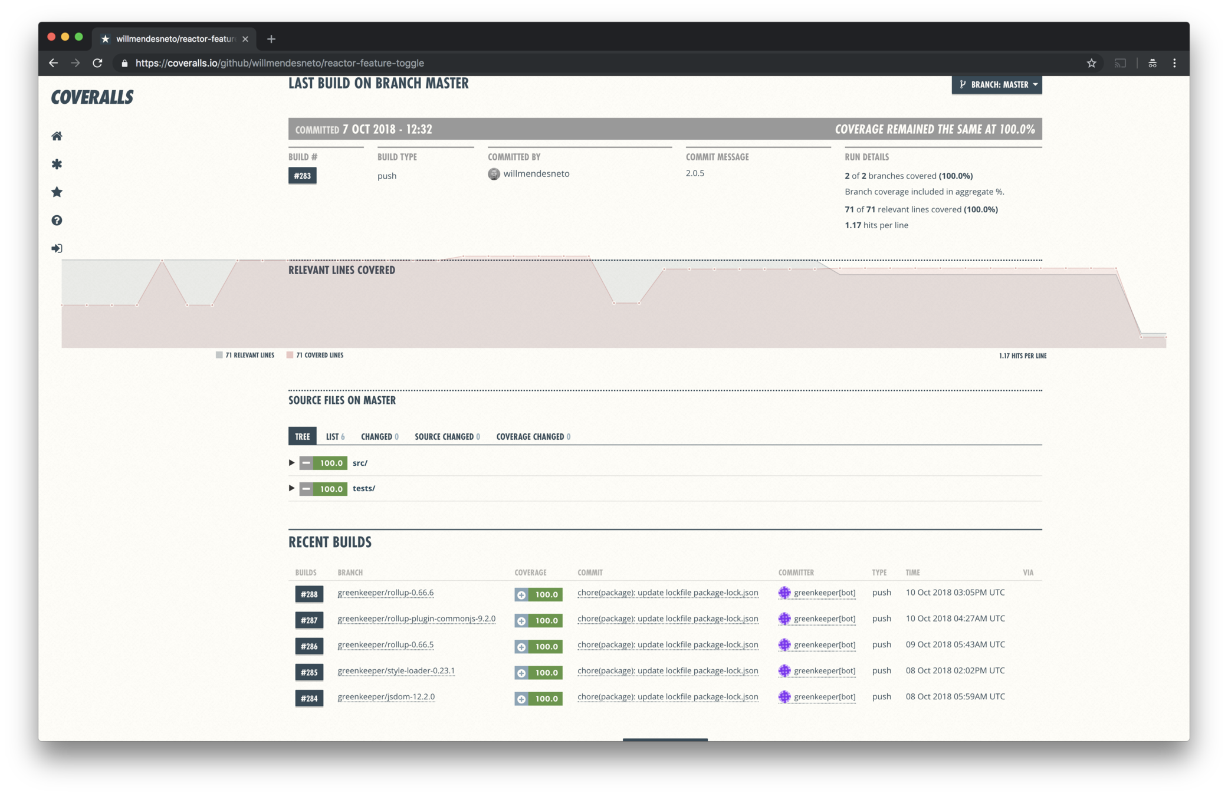Toggle the 71 Covered Lines legend item

point(315,355)
